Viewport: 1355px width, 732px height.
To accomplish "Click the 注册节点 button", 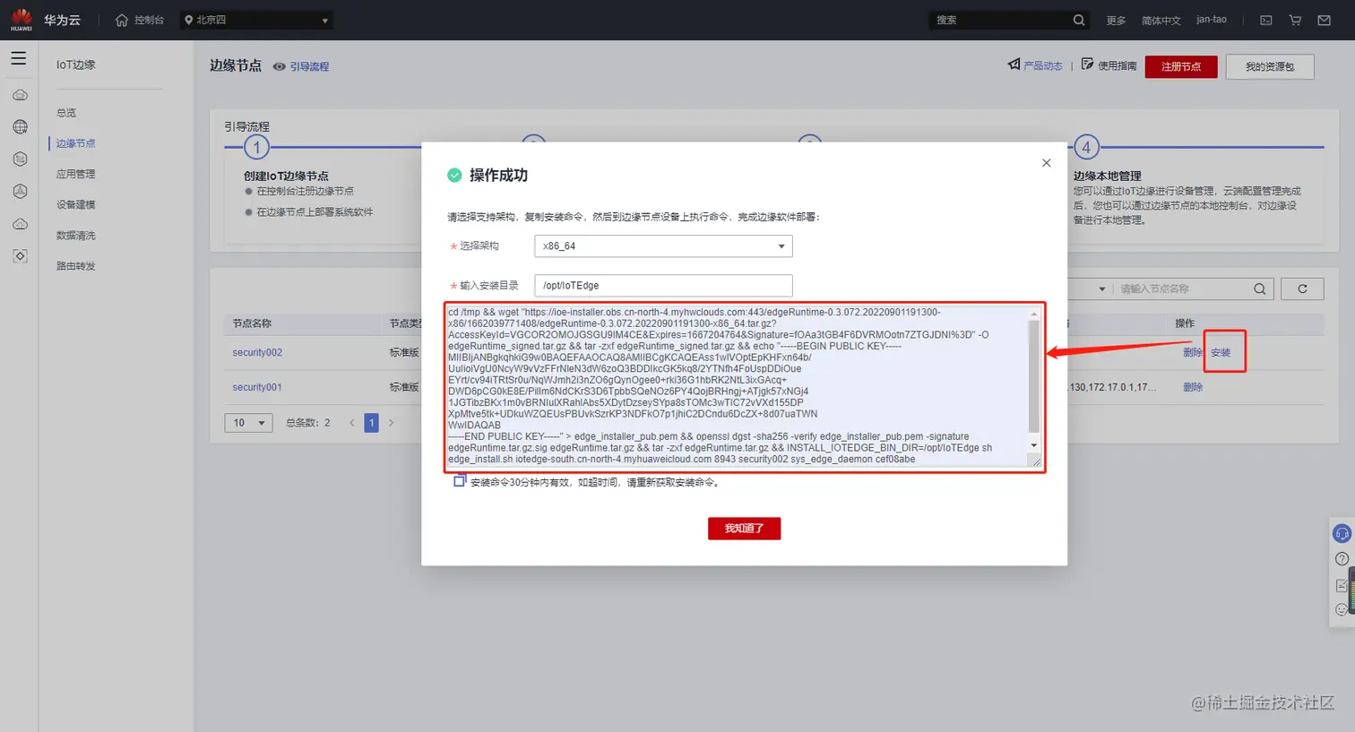I will pos(1181,66).
